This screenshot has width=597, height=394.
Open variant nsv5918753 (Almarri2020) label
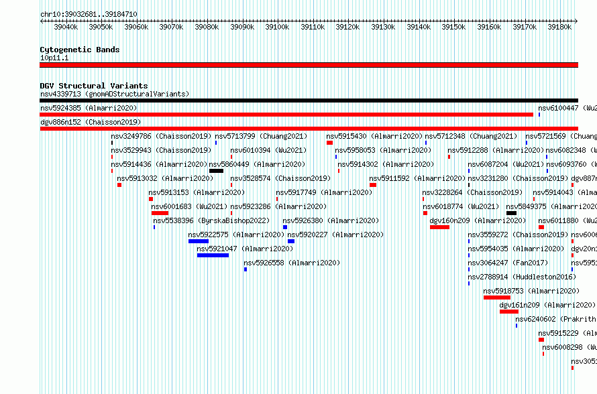[x=531, y=291]
